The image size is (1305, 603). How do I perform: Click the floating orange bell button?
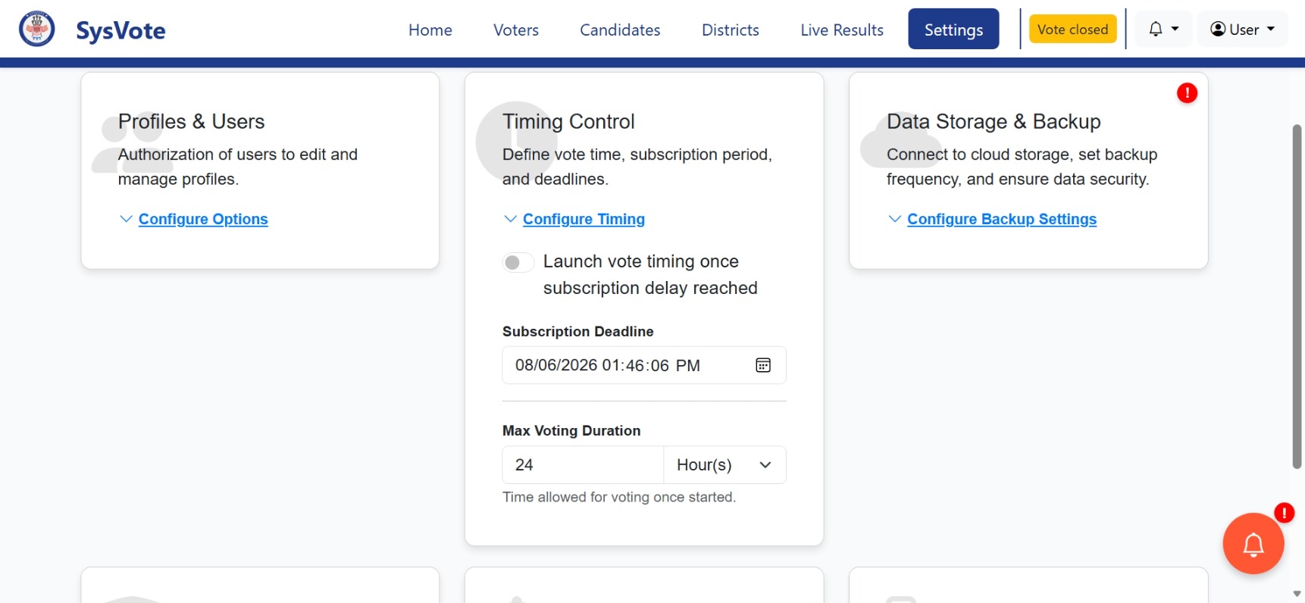pos(1253,543)
